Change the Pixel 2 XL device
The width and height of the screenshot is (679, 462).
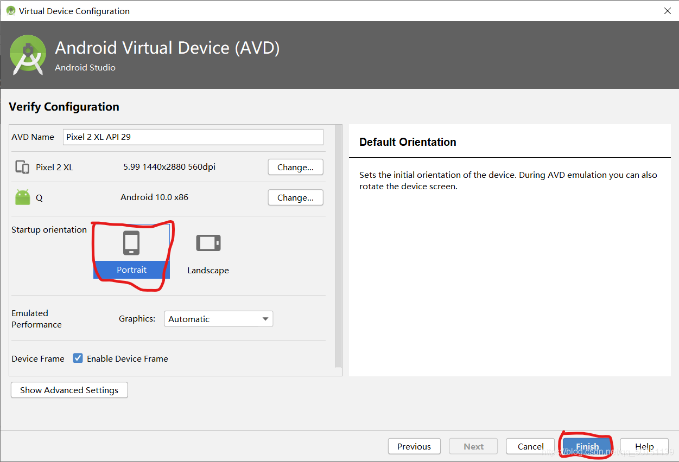coord(295,167)
